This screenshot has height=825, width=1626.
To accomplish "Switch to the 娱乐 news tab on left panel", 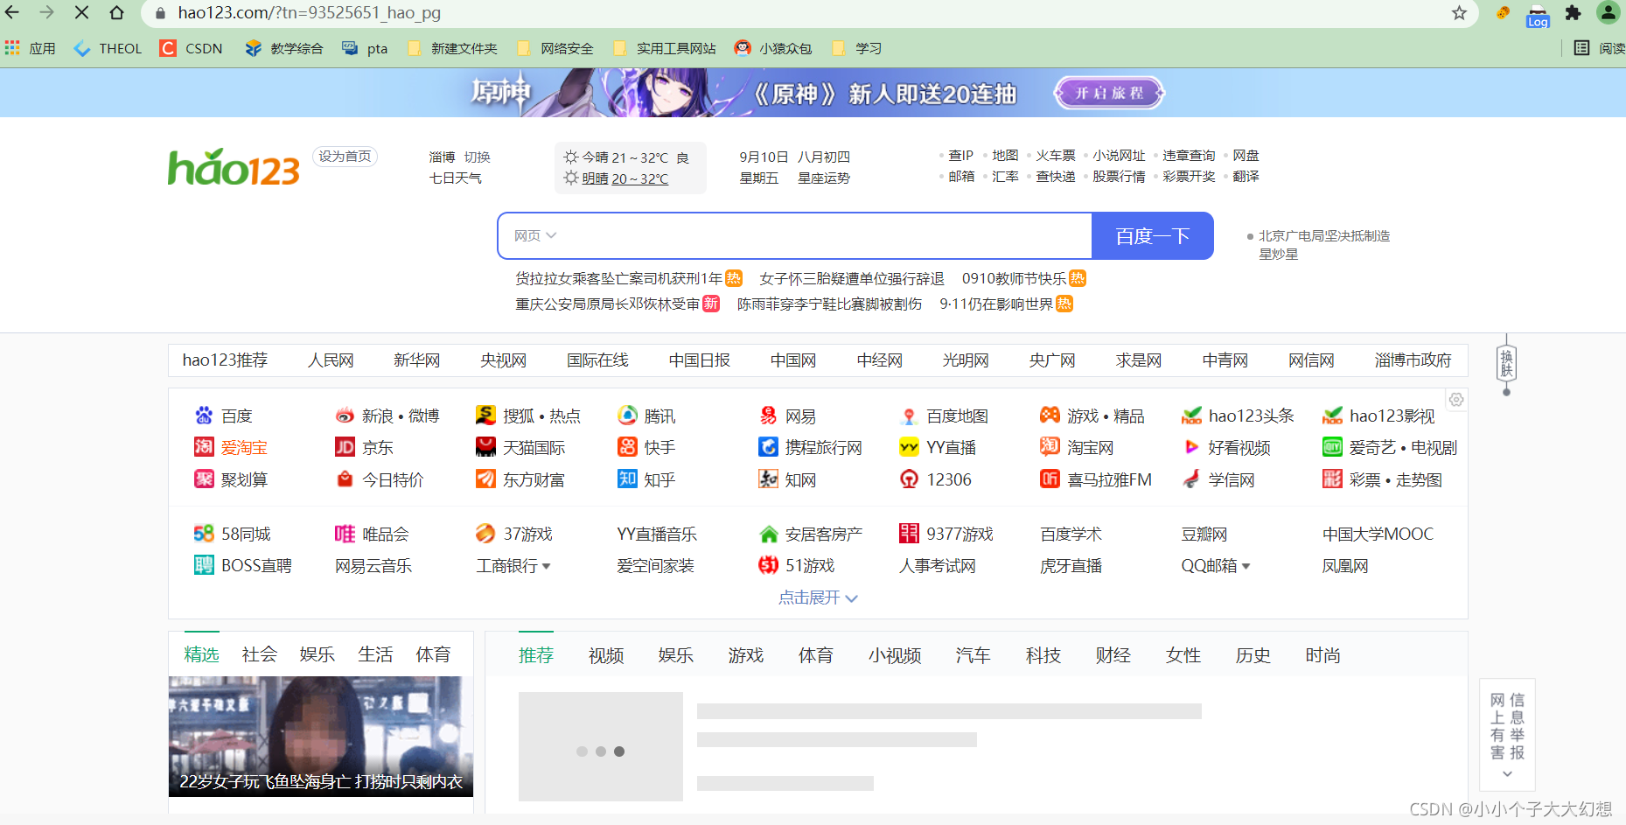I will tap(317, 654).
